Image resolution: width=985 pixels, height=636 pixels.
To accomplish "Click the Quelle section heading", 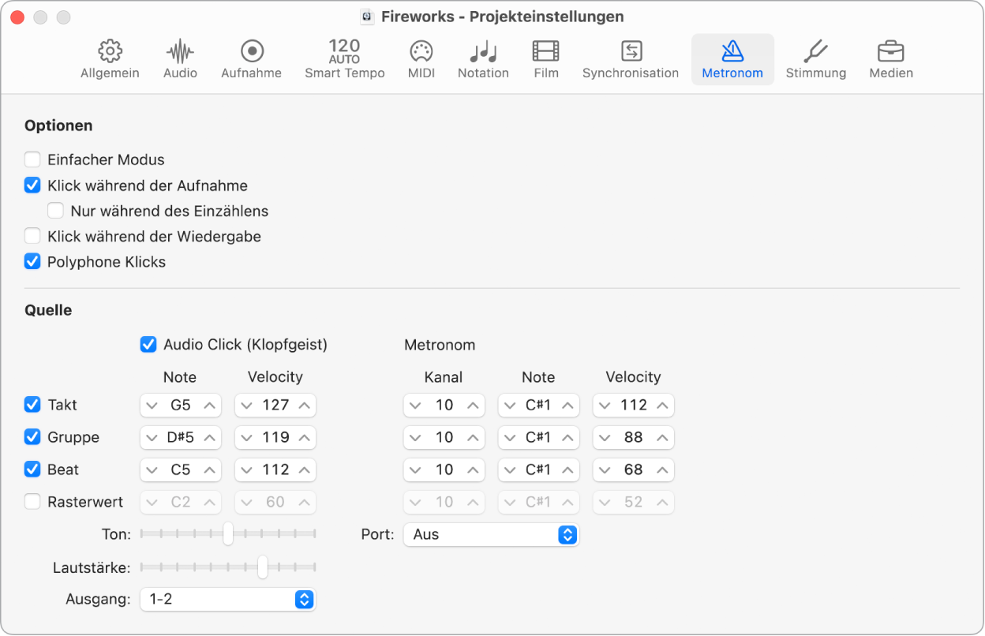I will click(48, 310).
